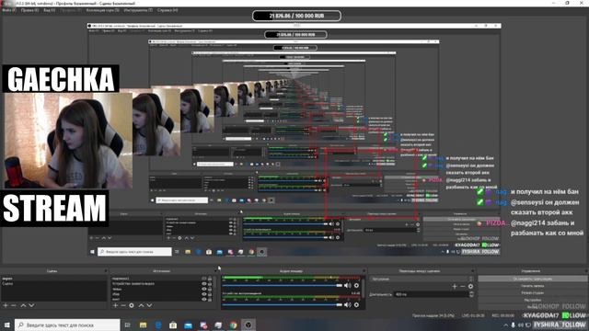Open Microsoft Store from taskbar

(173, 325)
